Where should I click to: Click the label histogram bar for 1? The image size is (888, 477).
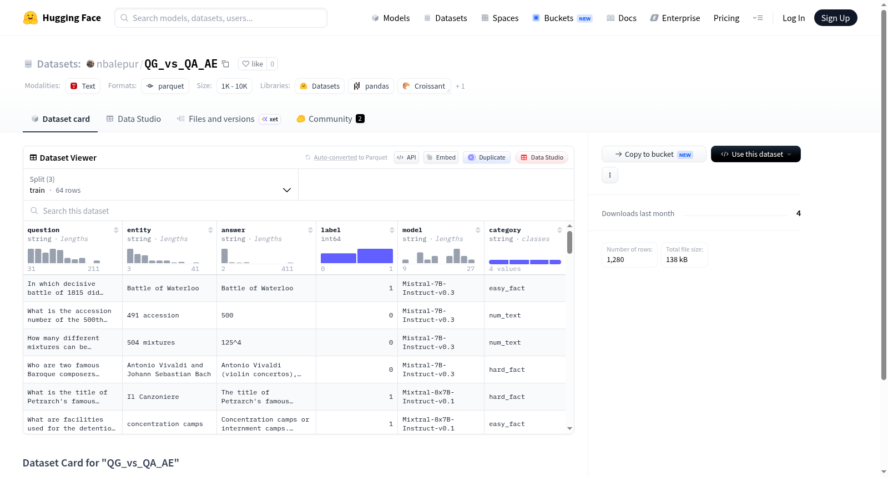pyautogui.click(x=375, y=256)
